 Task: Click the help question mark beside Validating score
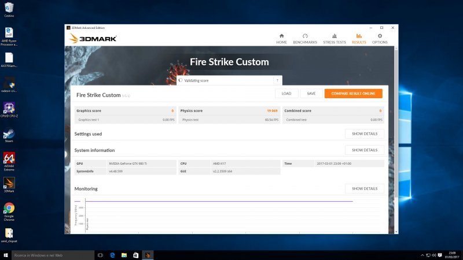click(277, 80)
